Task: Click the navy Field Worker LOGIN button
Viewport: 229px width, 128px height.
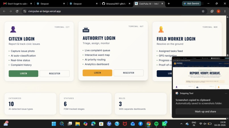Action: tap(164, 73)
